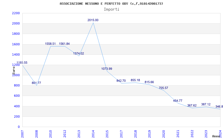223x139 pixels.
Task: Click the 2015 x-axis year label
Action: tap(107, 134)
